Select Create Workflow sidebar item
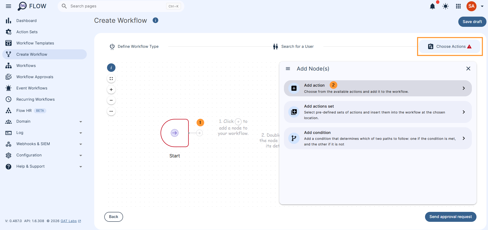This screenshot has height=230, width=488. (45, 54)
